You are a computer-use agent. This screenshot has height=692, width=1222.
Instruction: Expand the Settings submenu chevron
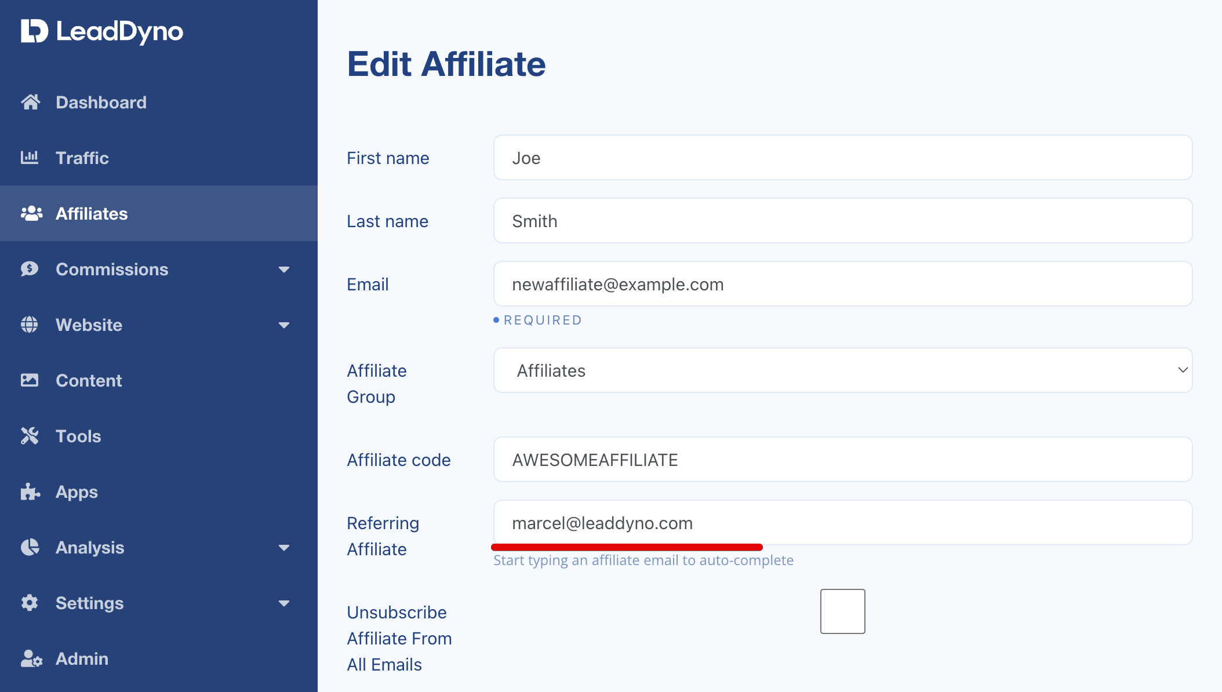pyautogui.click(x=284, y=603)
